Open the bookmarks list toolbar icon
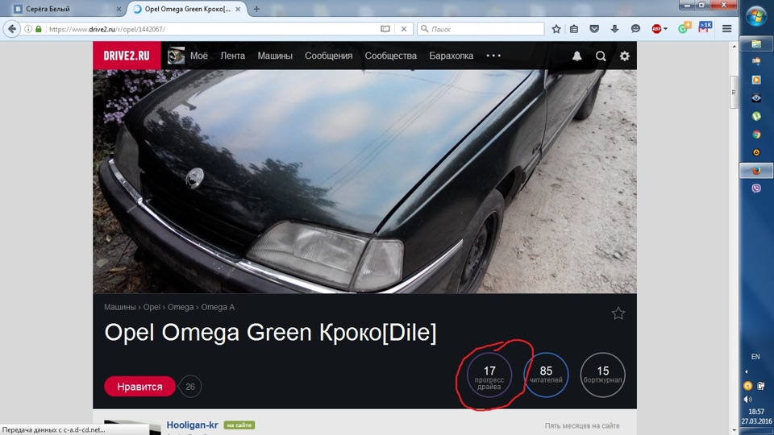This screenshot has height=435, width=774. 574,29
